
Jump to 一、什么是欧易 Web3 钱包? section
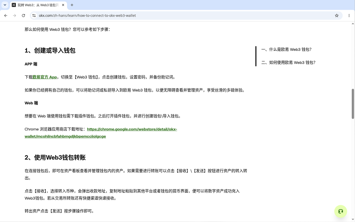(286, 49)
